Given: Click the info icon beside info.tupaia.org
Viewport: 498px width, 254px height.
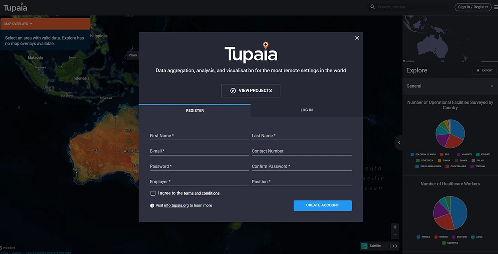Looking at the screenshot, I should pyautogui.click(x=152, y=205).
